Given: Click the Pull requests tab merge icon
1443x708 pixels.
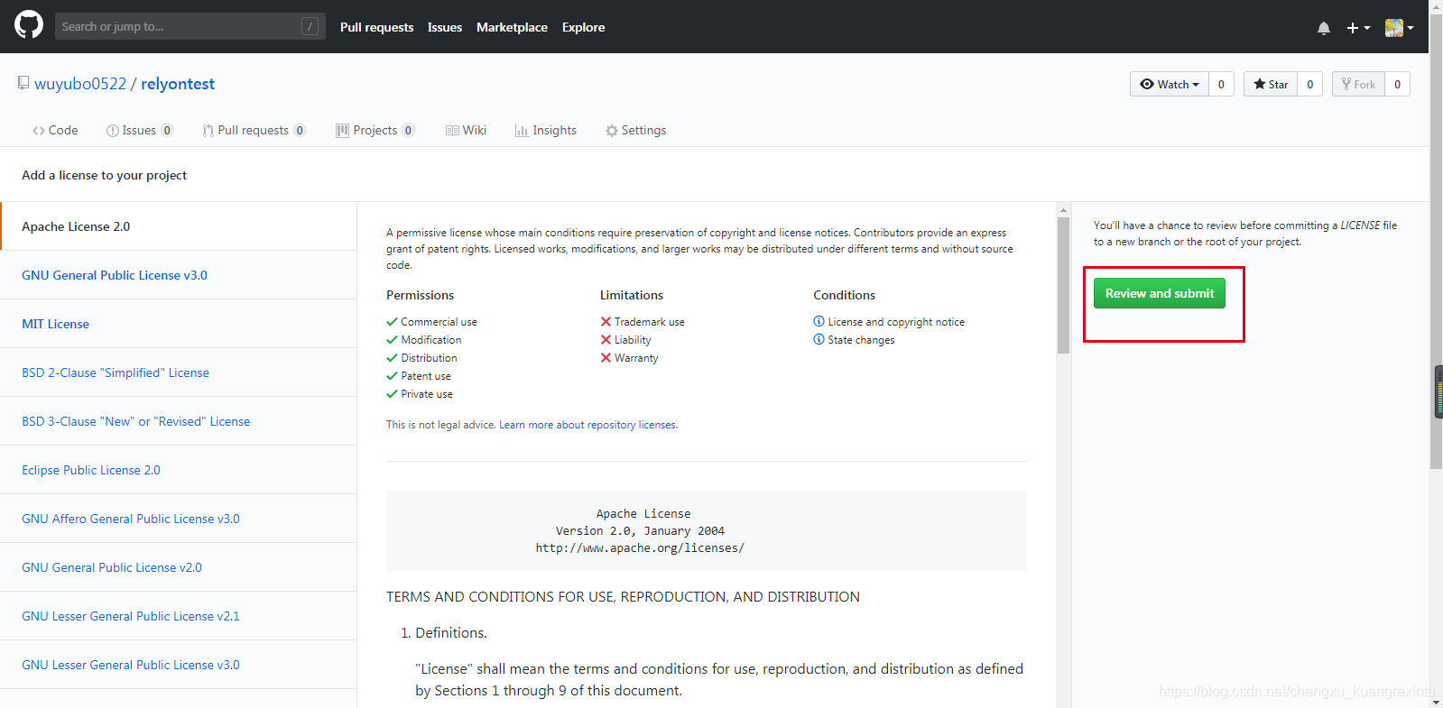Looking at the screenshot, I should coord(208,131).
